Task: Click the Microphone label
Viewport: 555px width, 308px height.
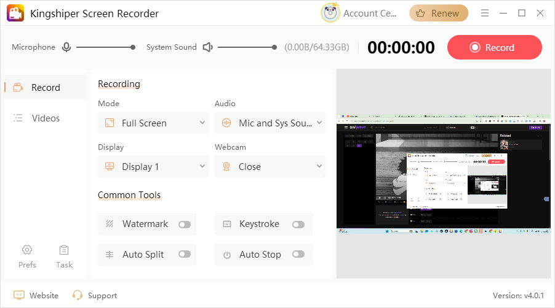Action: 34,47
